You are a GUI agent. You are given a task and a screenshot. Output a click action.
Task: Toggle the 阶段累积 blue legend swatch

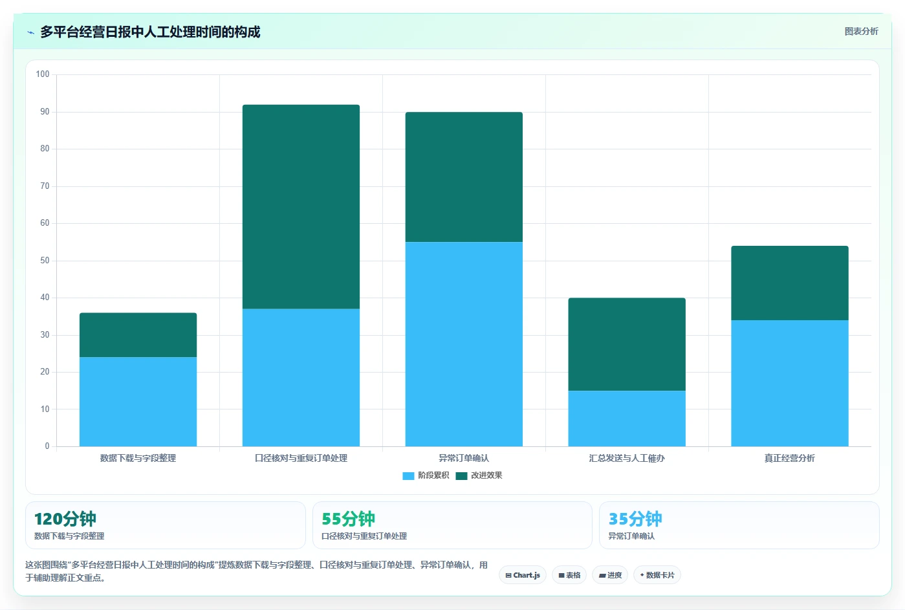tap(408, 476)
